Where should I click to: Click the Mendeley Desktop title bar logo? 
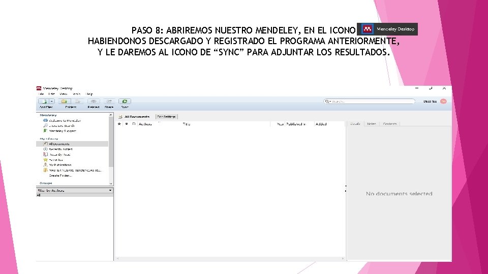coord(39,88)
